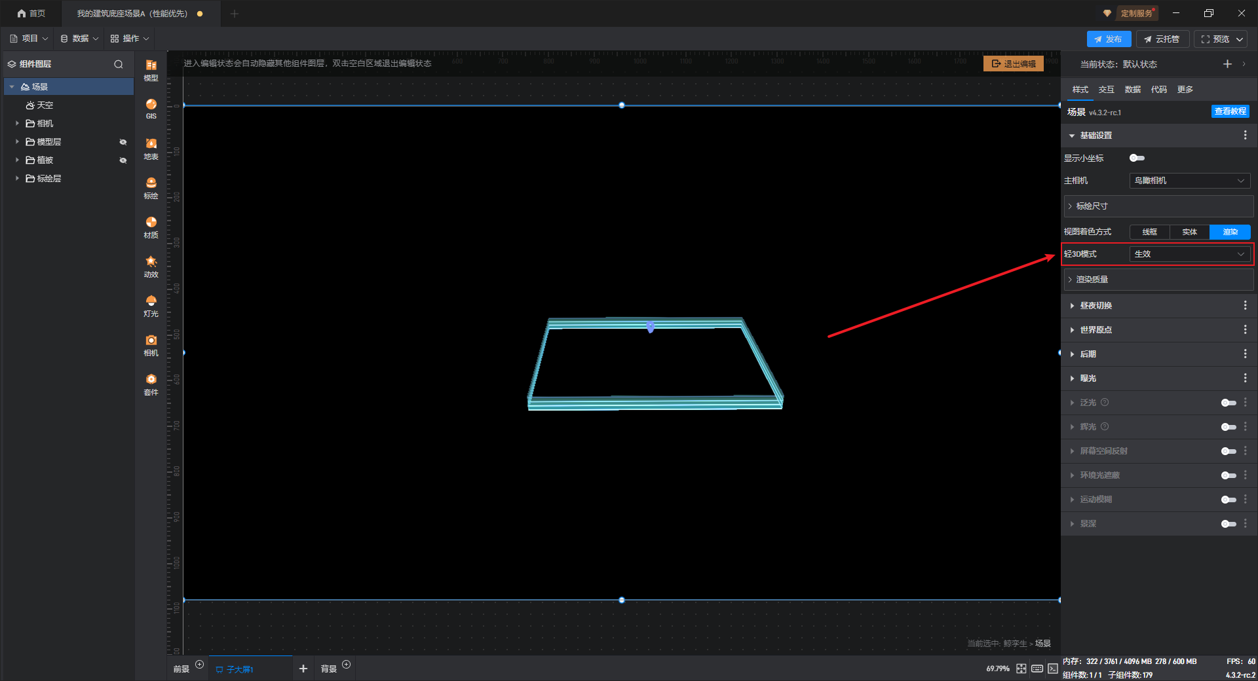Select the 动效 effects category

[x=151, y=267]
